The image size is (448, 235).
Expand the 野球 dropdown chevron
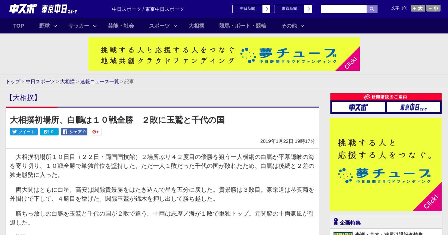pyautogui.click(x=55, y=26)
